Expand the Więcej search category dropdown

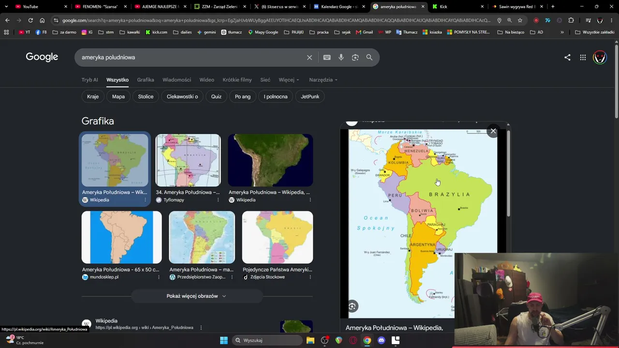coord(289,80)
